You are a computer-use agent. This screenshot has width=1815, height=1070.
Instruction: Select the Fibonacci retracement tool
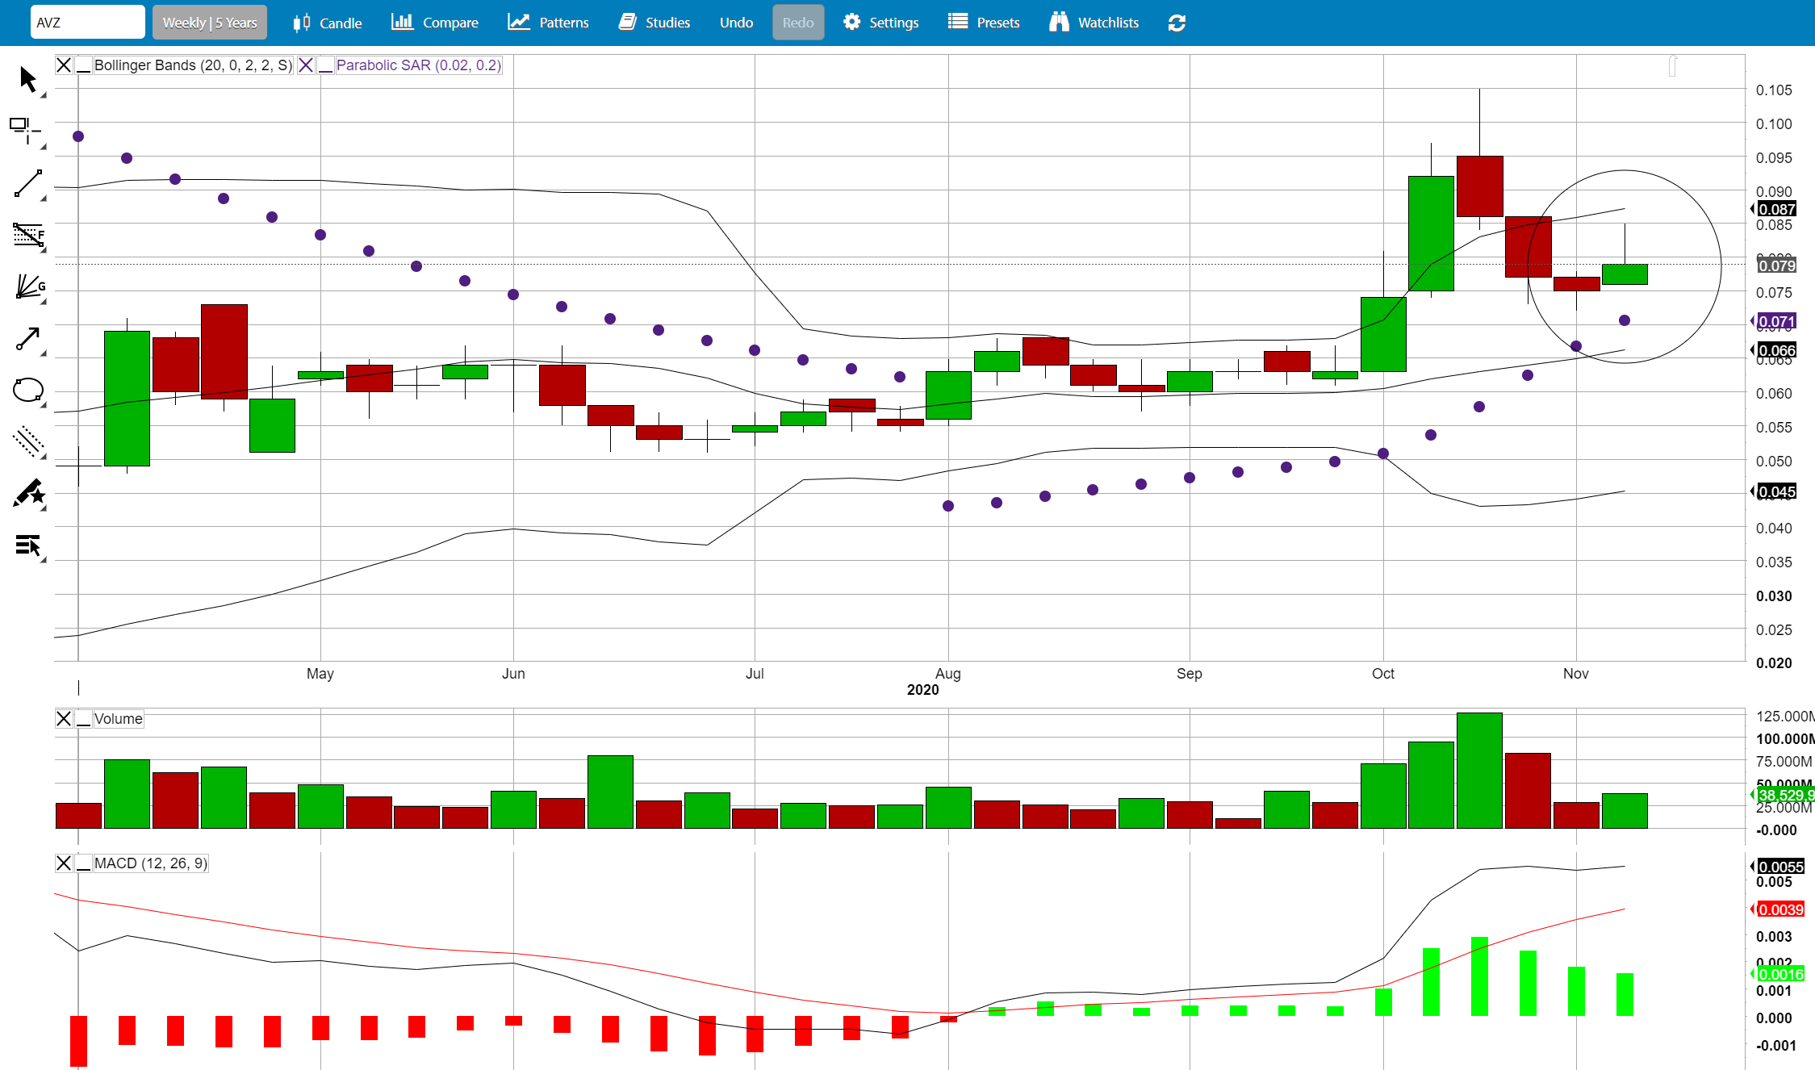pyautogui.click(x=28, y=235)
